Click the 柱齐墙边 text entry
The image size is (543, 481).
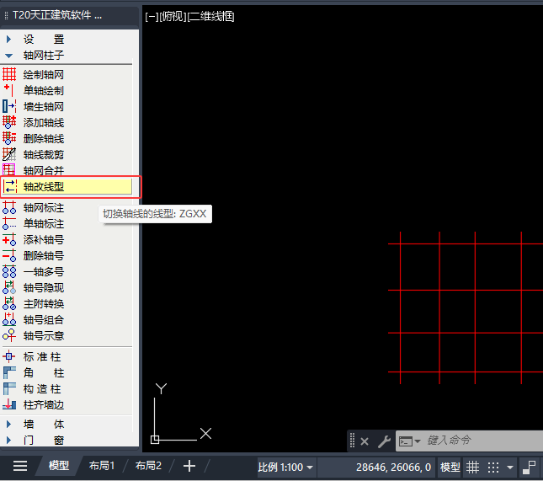tap(44, 404)
